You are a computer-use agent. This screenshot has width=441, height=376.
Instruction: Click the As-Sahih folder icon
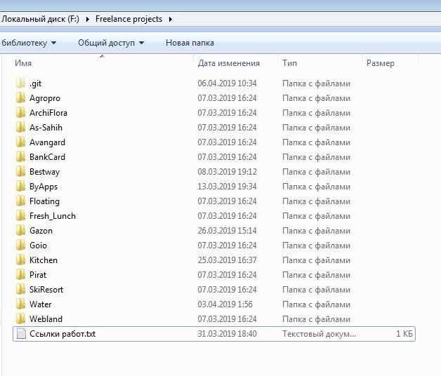[x=21, y=127]
